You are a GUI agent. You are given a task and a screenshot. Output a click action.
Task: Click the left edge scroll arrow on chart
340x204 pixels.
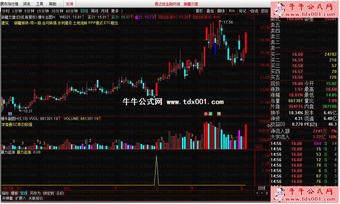point(2,105)
